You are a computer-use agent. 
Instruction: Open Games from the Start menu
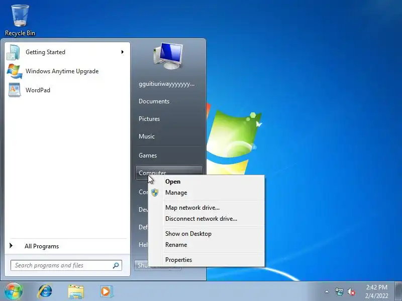point(148,156)
